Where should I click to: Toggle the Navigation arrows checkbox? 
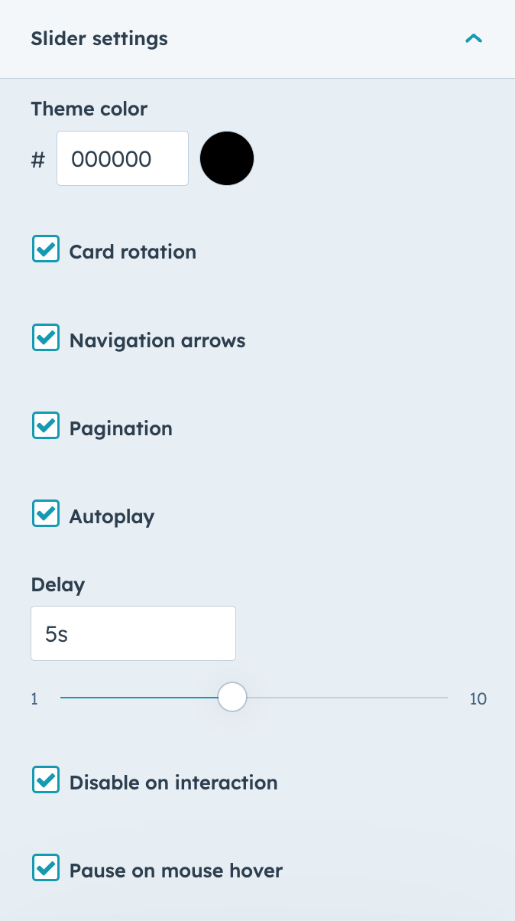pyautogui.click(x=46, y=337)
